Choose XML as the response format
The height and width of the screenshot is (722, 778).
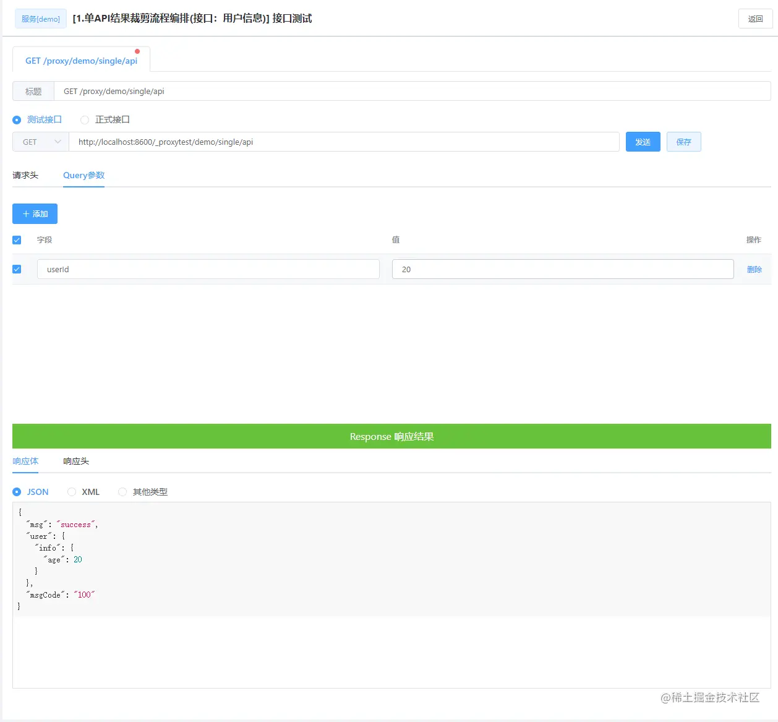coord(72,491)
